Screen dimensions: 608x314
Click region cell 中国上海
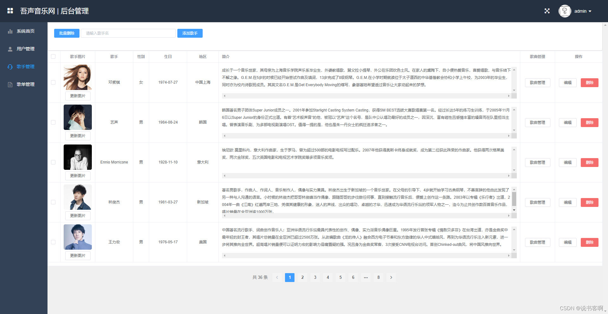coord(203,82)
